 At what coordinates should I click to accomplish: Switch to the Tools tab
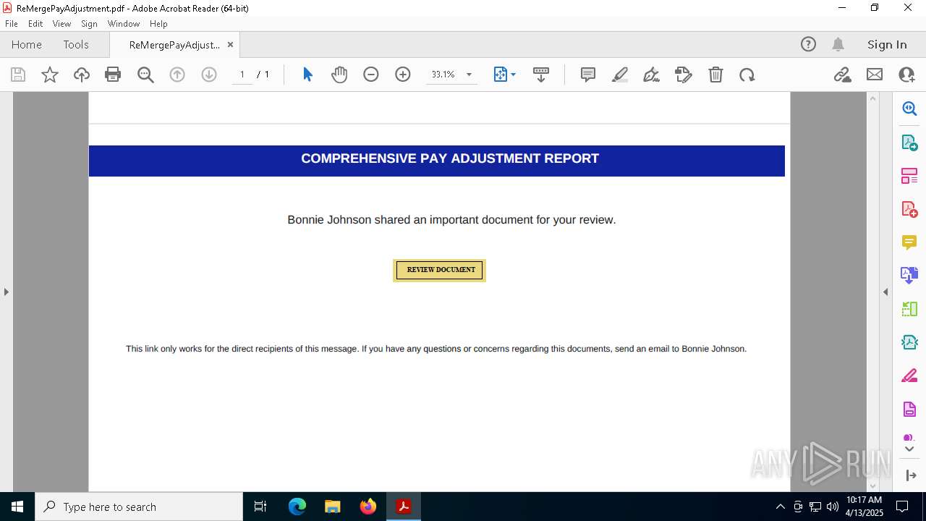coord(76,44)
